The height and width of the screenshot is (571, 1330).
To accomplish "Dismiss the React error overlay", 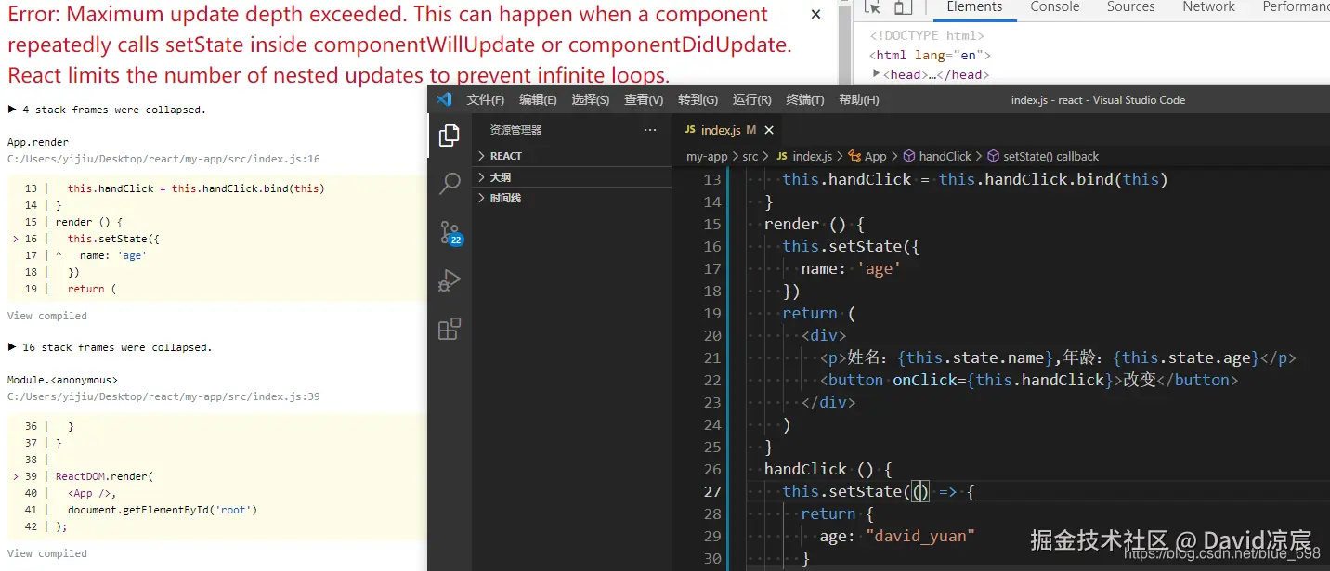I will click(x=815, y=15).
